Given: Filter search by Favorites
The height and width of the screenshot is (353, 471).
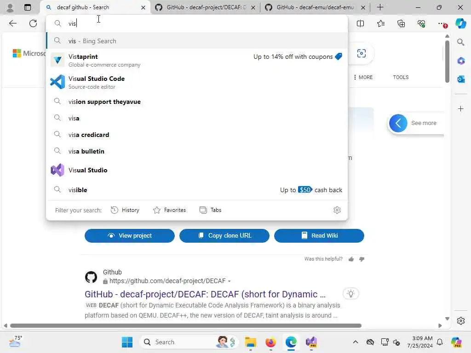Looking at the screenshot, I should click(x=169, y=210).
